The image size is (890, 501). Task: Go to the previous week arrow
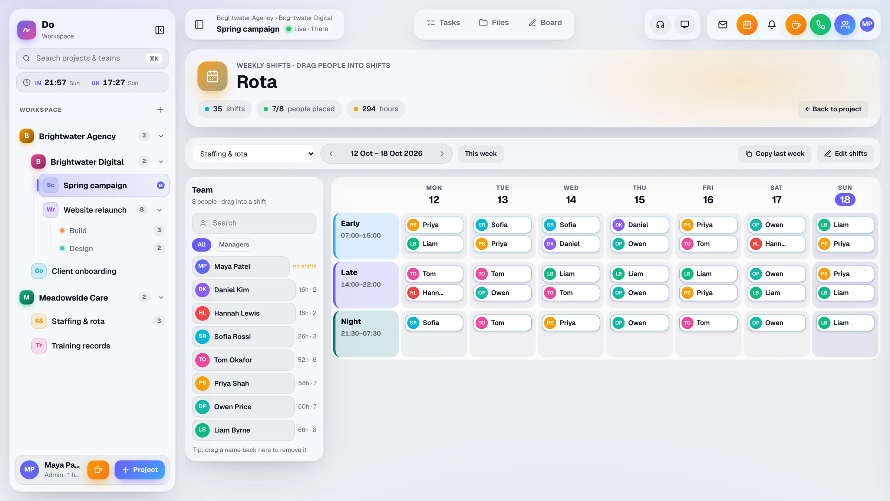[331, 154]
